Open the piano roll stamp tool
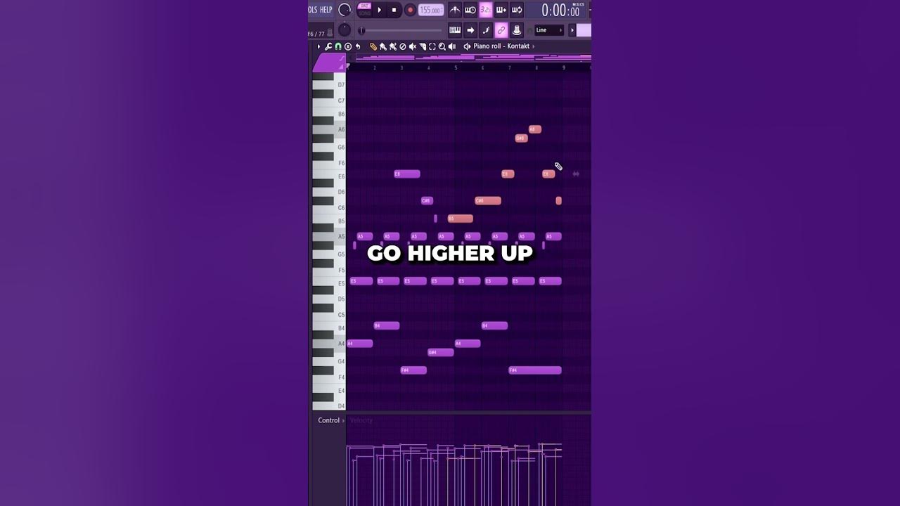This screenshot has width=900, height=506. pos(348,46)
